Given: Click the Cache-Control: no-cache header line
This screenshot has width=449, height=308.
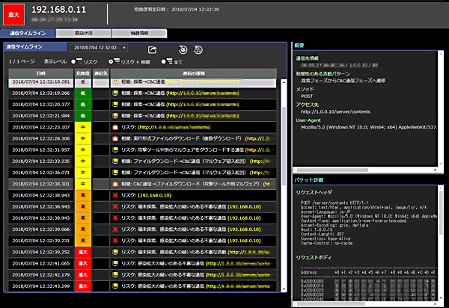Looking at the screenshot, I should pyautogui.click(x=326, y=244).
